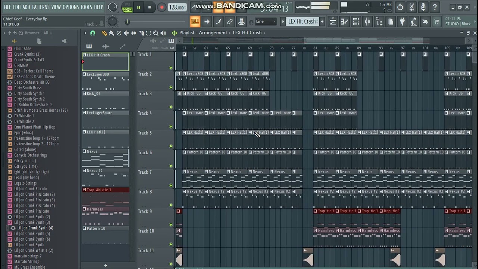478x269 pixels.
Task: Choose the Select tool in playlist
Action: [148, 33]
